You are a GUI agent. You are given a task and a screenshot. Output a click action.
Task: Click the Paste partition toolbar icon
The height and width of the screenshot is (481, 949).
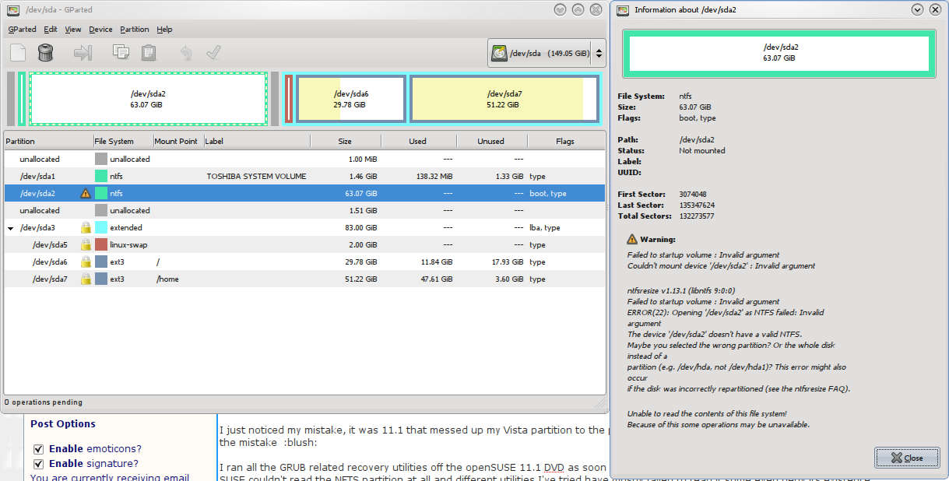coord(148,53)
